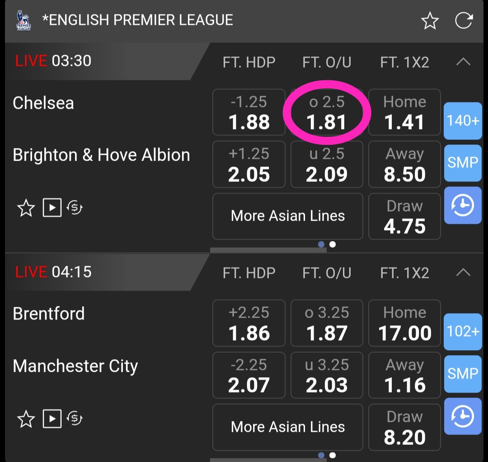Select Draw odds 4.75 for Chelsea match
Screen dimensions: 488x462
coord(404,217)
